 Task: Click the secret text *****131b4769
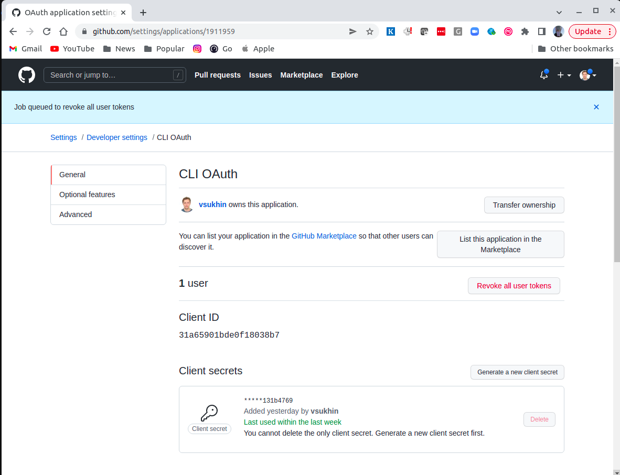pos(269,401)
